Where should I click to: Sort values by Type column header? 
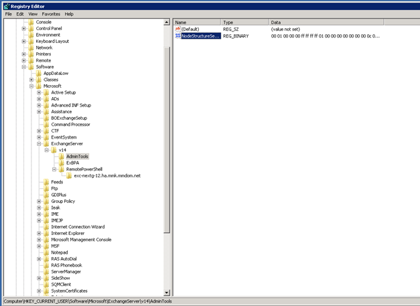click(x=244, y=22)
